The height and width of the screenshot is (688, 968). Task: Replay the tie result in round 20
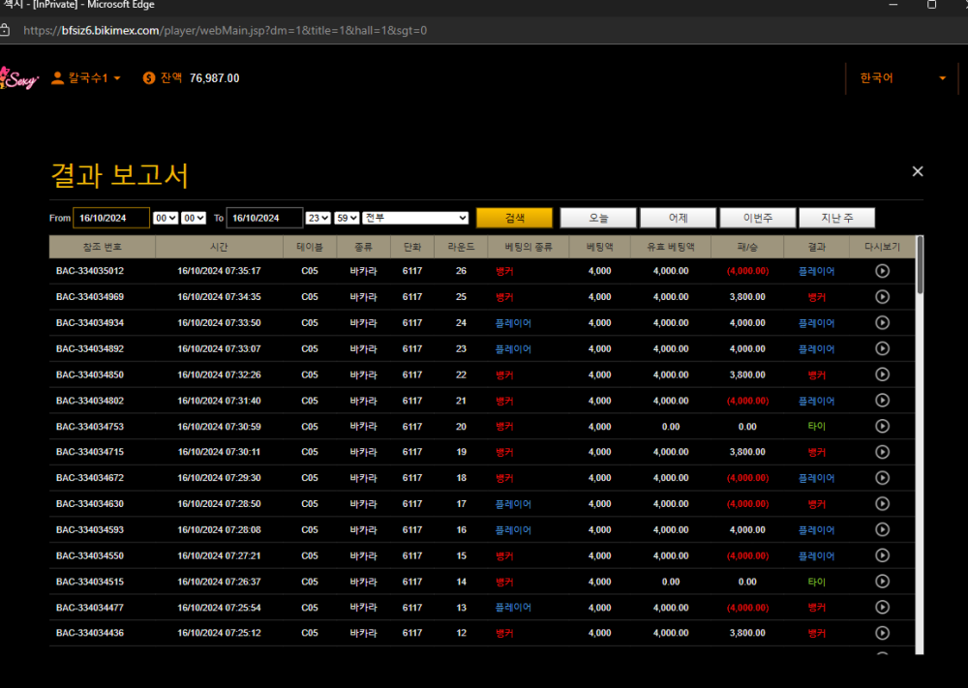pyautogui.click(x=882, y=426)
